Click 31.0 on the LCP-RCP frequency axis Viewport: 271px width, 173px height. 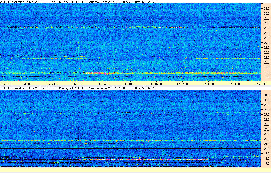267,95
